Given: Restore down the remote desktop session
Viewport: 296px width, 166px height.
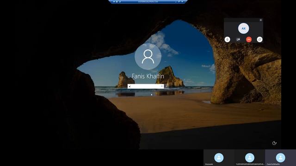Looking at the screenshot, I should click(179, 2).
